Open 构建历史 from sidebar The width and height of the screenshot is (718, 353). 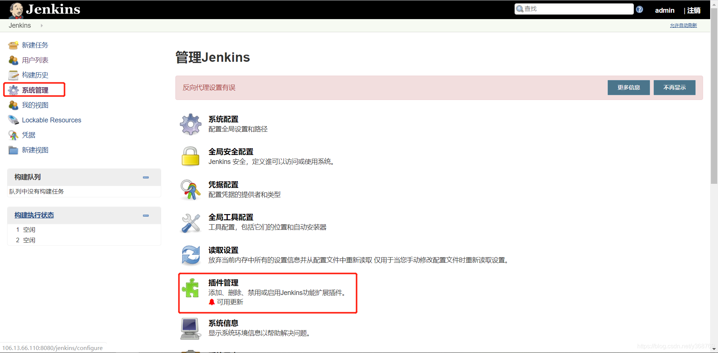[x=35, y=75]
